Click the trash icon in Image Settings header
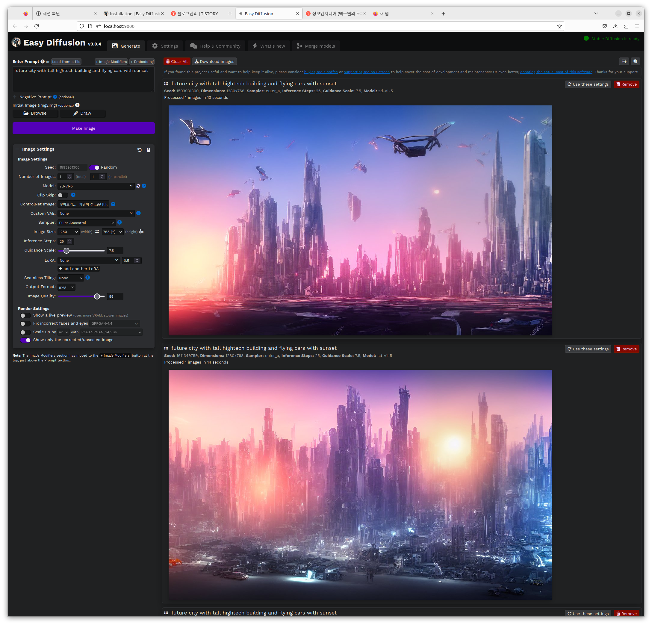The height and width of the screenshot is (625, 652). click(x=148, y=150)
